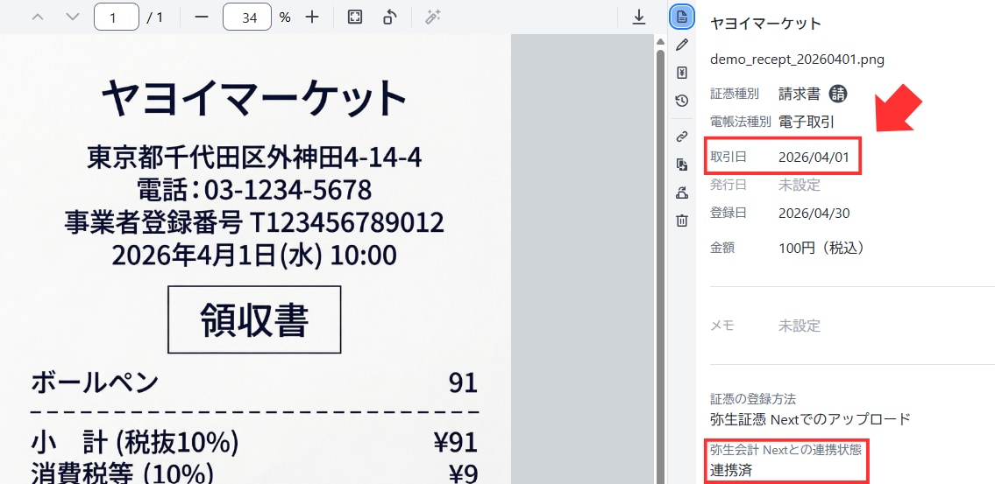995x484 pixels.
Task: Go to next page with down chevron
Action: [73, 18]
